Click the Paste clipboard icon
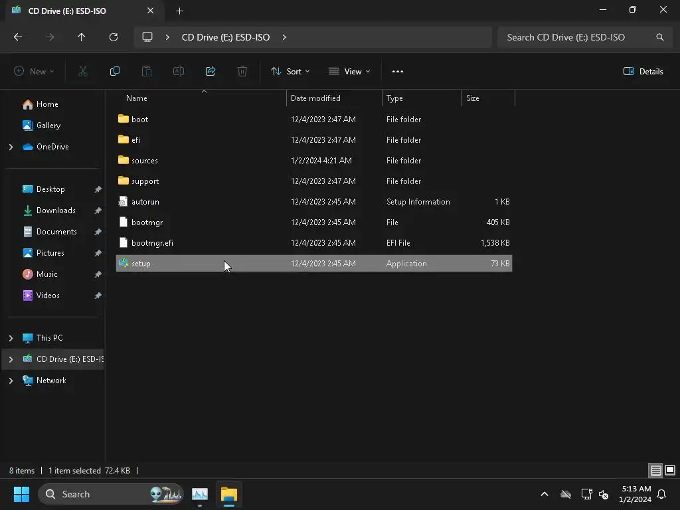 click(x=147, y=71)
